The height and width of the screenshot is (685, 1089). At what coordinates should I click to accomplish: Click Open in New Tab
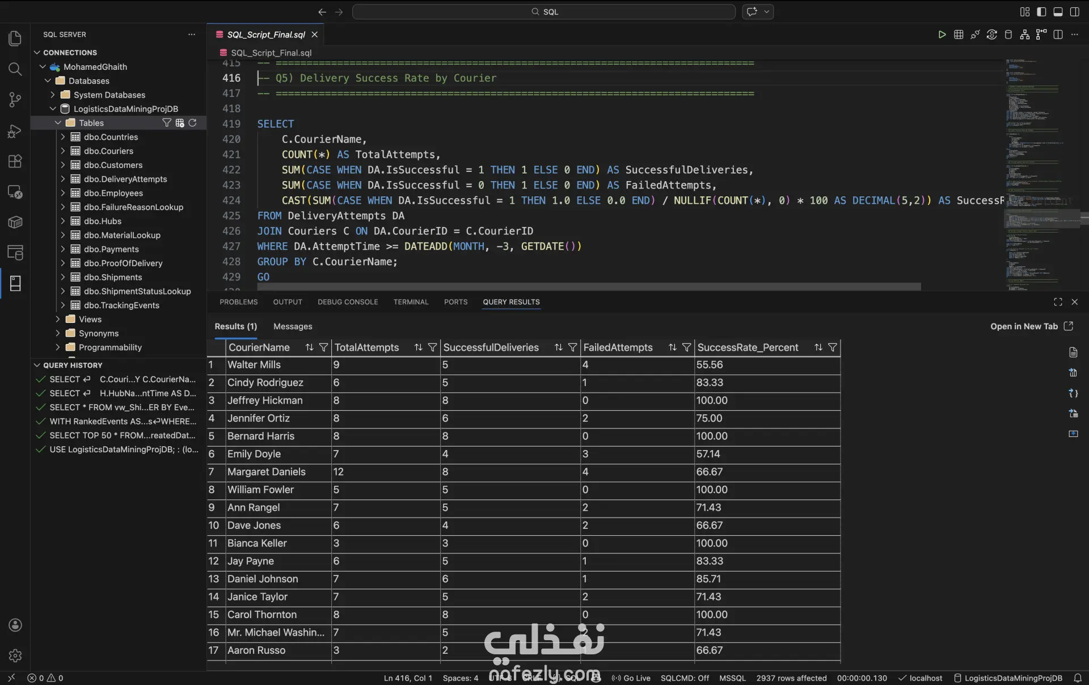click(x=1031, y=326)
